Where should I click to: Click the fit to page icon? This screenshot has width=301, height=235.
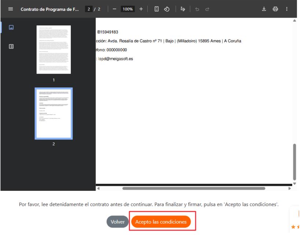click(x=156, y=9)
